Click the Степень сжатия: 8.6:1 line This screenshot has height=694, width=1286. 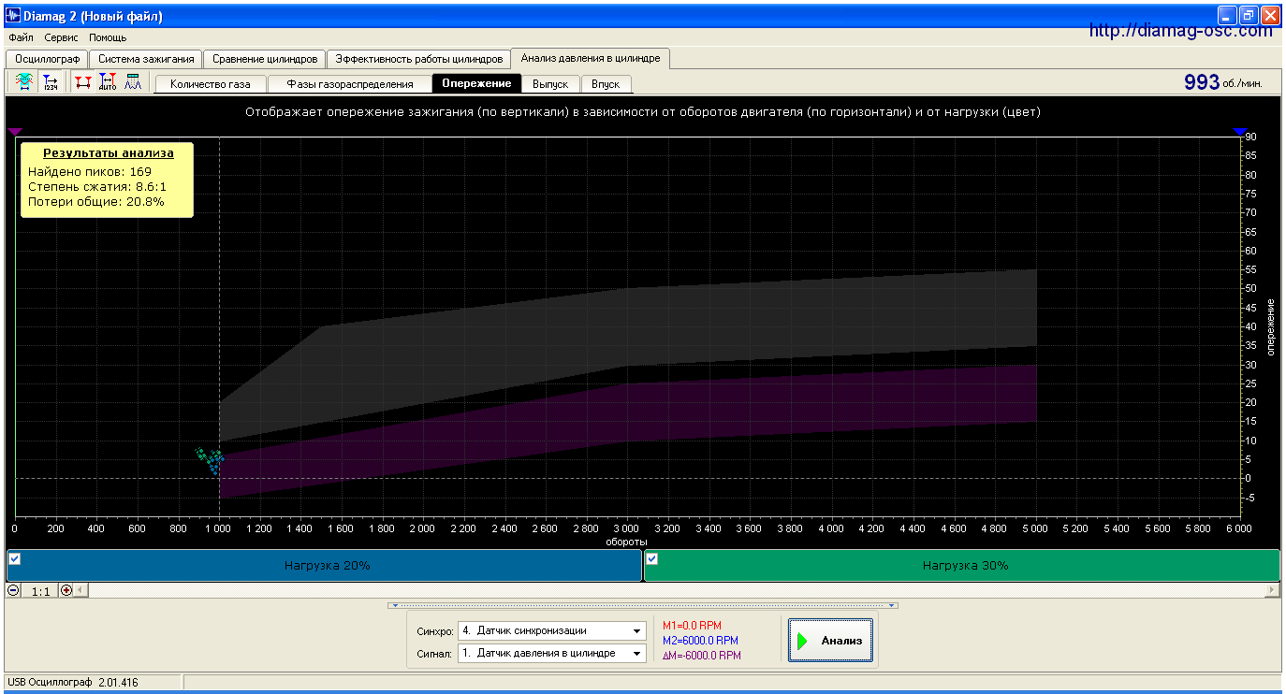click(x=97, y=187)
